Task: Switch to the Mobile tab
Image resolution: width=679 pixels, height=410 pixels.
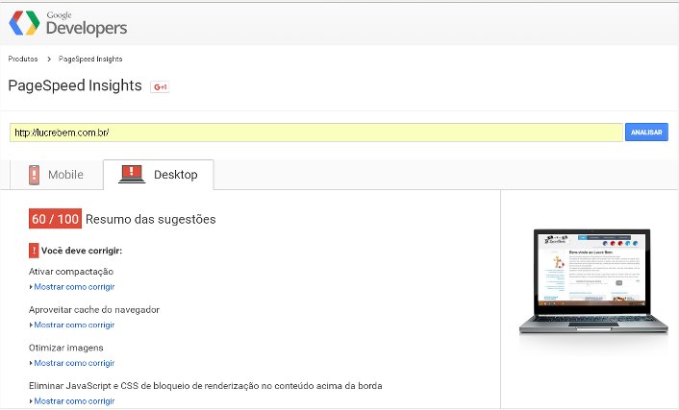Action: 57,175
